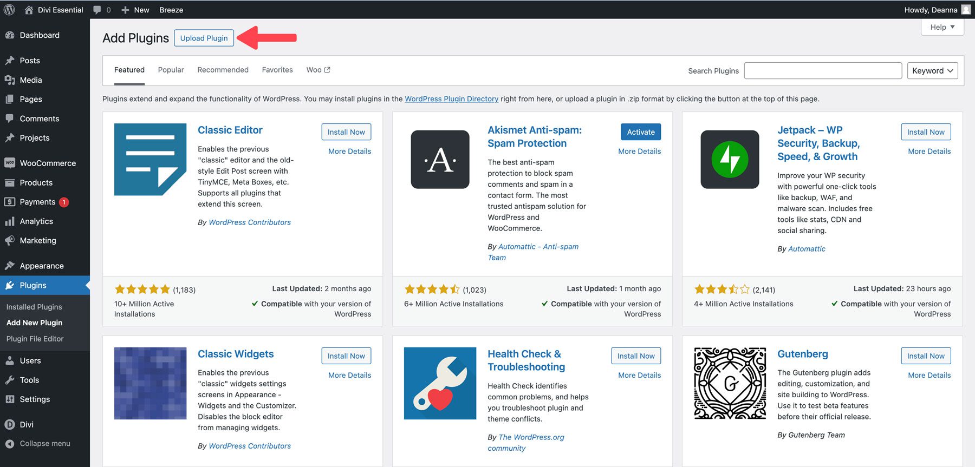Click the Collapse menu arrow icon
The image size is (975, 467).
[10, 444]
